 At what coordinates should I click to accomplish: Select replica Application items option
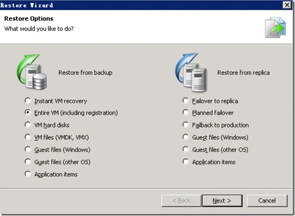pos(186,162)
